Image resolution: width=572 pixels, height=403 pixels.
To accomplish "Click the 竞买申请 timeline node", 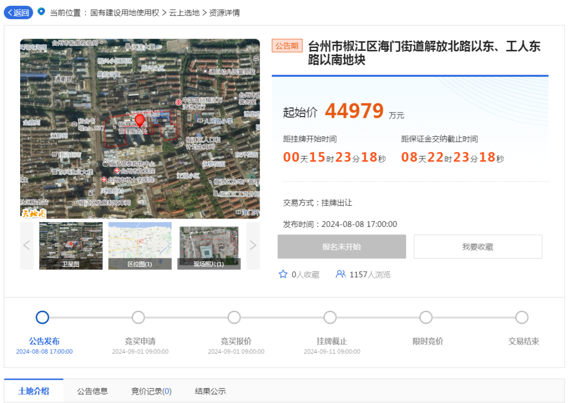I will pyautogui.click(x=138, y=317).
